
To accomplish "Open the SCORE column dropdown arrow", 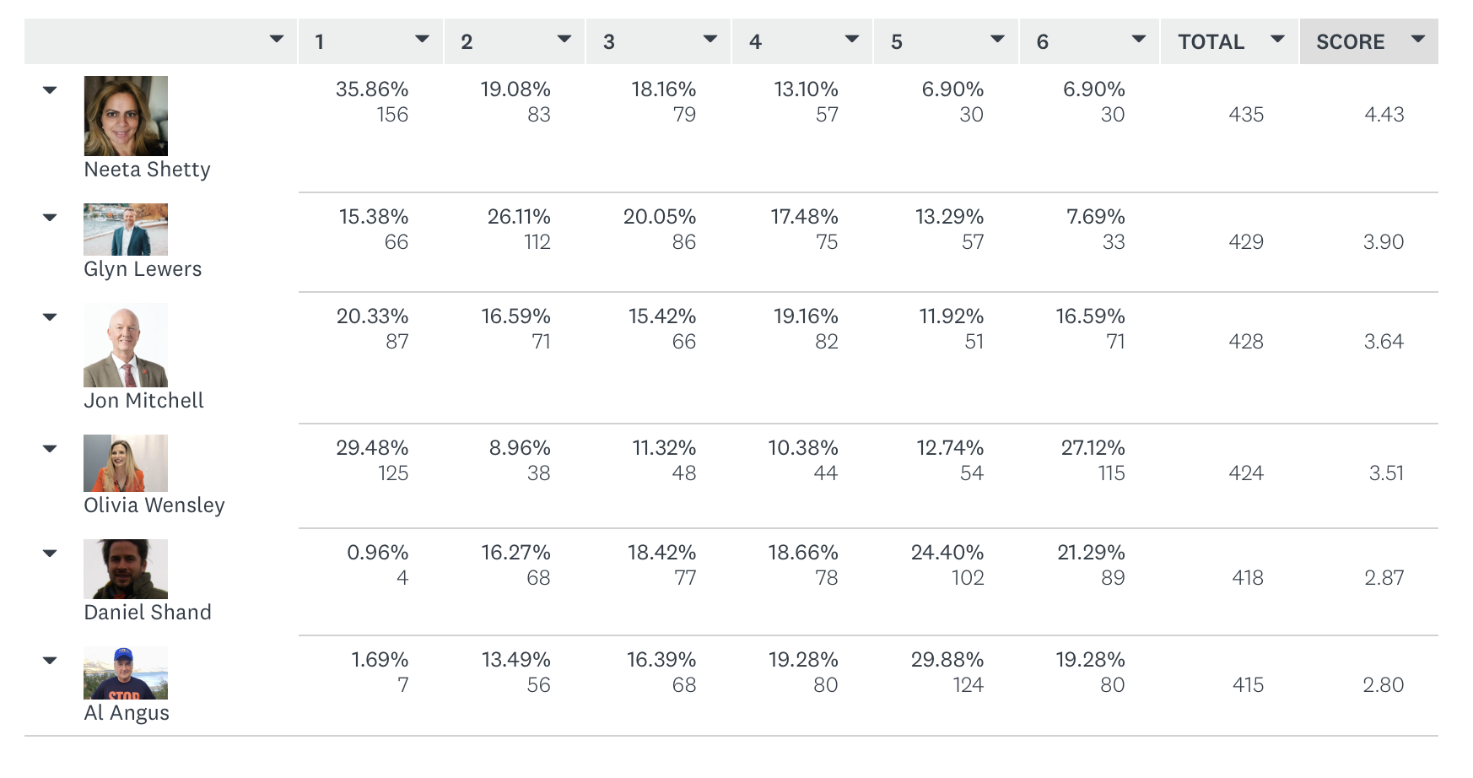I will [x=1418, y=40].
